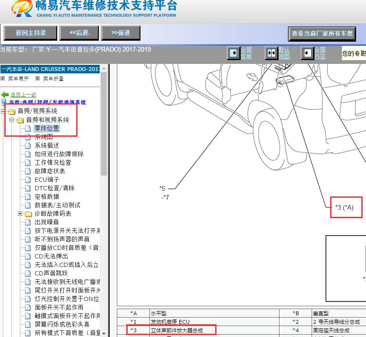366x337 pixels.
Task: Click the document icon beside ECU端子
Action: tap(28, 180)
